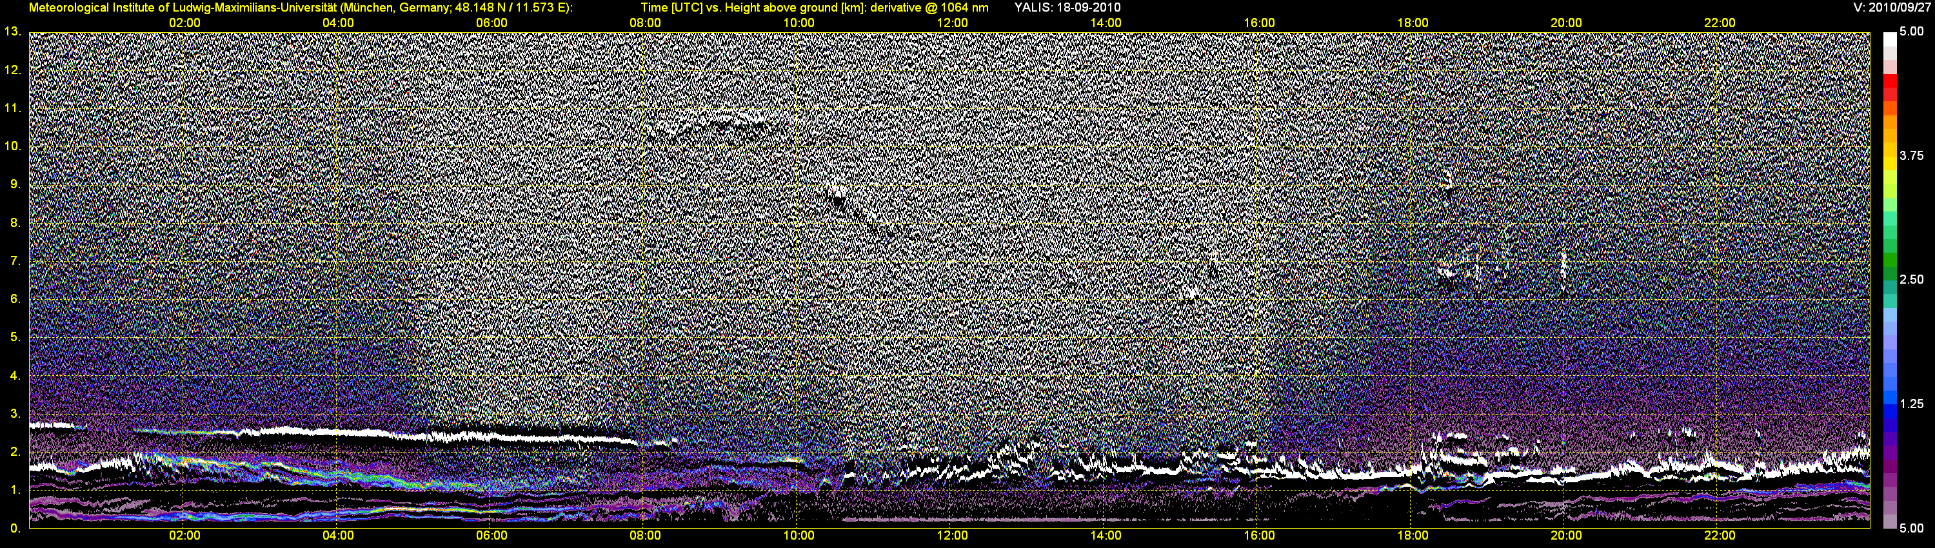Click the 1. height axis label
Screen dimensions: 1935x548
pyautogui.click(x=15, y=490)
